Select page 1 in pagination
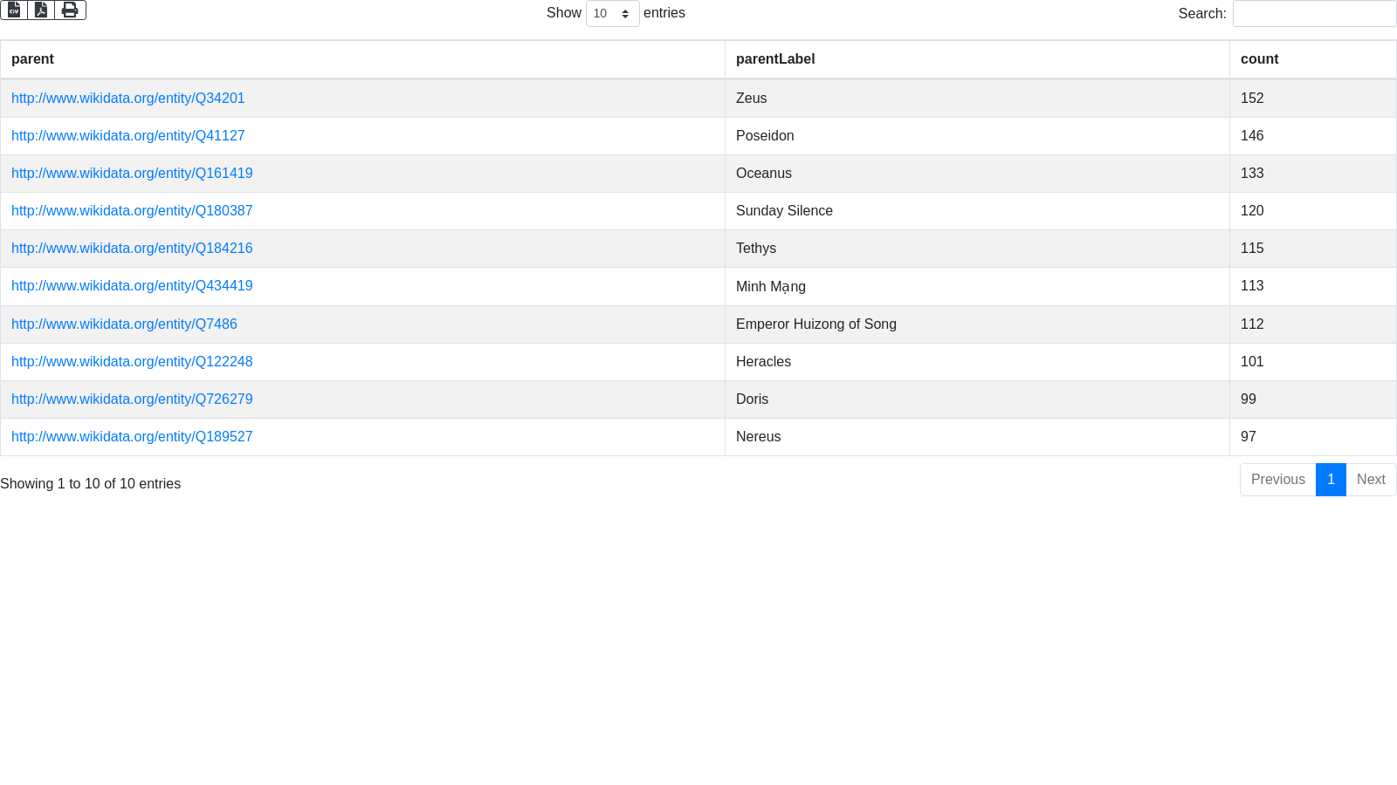The image size is (1397, 785). pyautogui.click(x=1331, y=480)
